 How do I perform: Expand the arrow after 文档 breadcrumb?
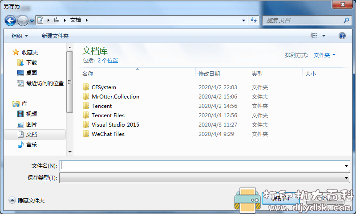coord(86,20)
